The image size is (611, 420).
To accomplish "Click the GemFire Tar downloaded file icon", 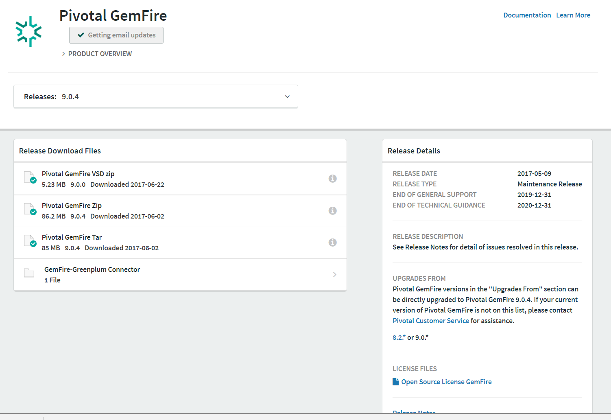I will 30,241.
